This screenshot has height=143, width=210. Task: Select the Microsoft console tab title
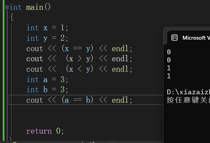(196, 38)
